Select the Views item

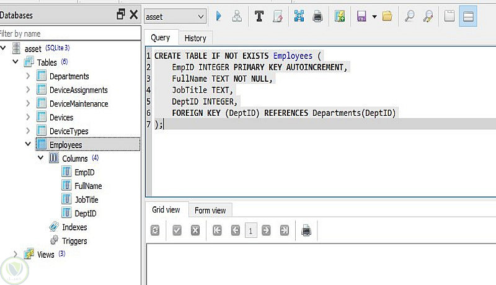pyautogui.click(x=45, y=255)
